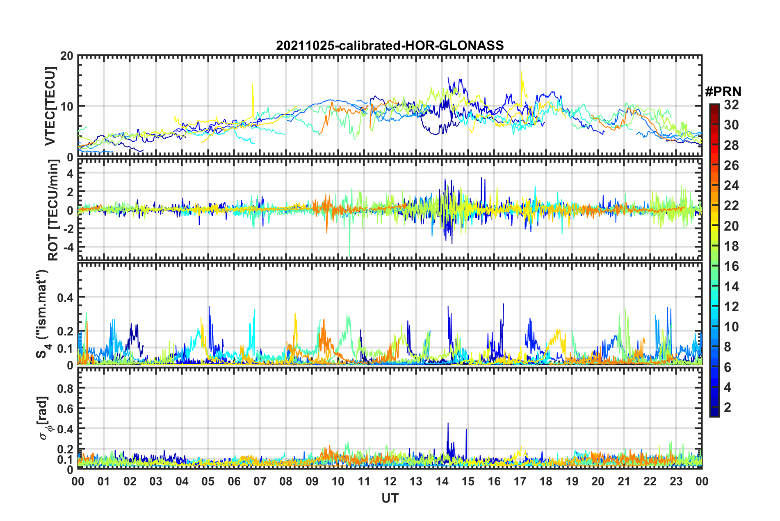Pick the "15" hour tick on the UT axis

tap(468, 481)
